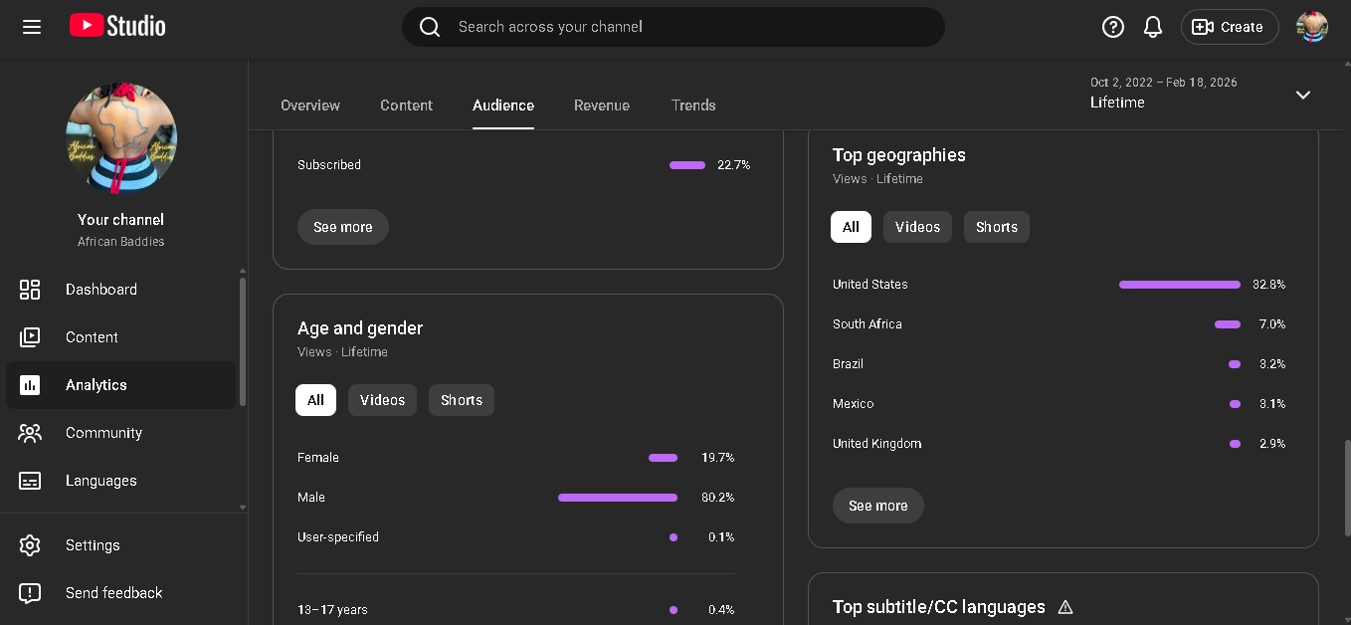Click the Community people icon
Viewport: 1351px width, 625px height.
pyautogui.click(x=30, y=433)
